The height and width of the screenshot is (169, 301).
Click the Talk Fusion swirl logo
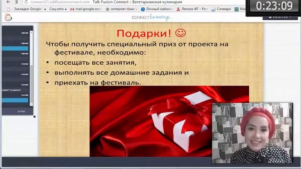[8, 17]
